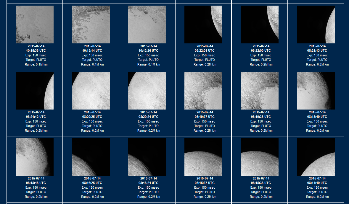This screenshot has height=204, width=349.
Task: Click 'Range: 0.1M km' under the 10:12:26 image
Action: tap(149, 65)
